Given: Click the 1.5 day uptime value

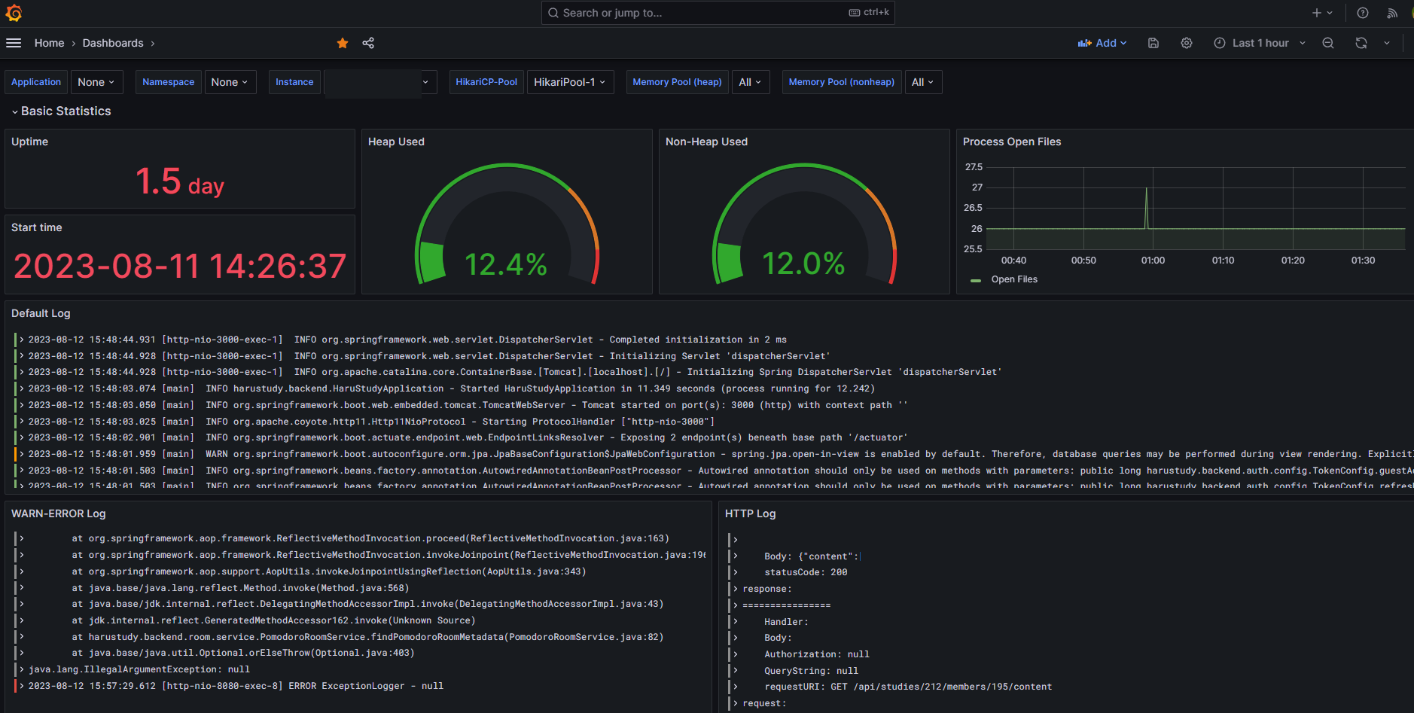Looking at the screenshot, I should coord(180,181).
